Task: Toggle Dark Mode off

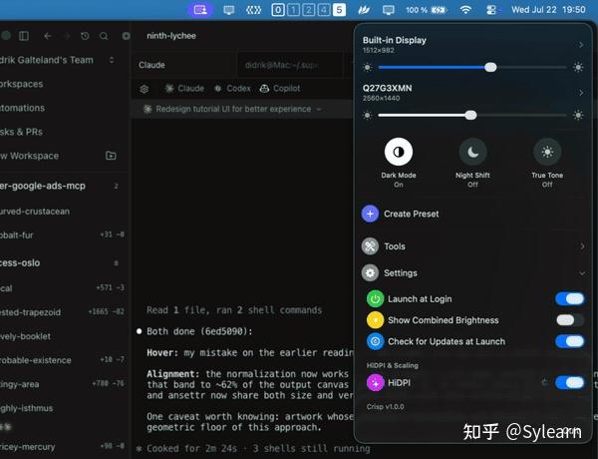Action: 399,152
